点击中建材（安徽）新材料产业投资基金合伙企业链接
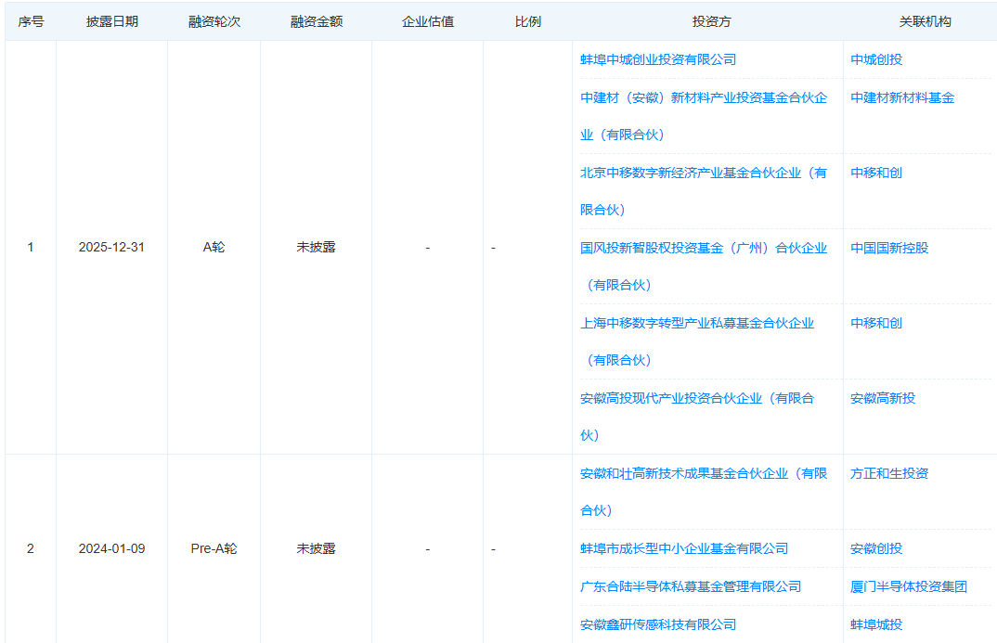The height and width of the screenshot is (643, 997). pyautogui.click(x=706, y=97)
